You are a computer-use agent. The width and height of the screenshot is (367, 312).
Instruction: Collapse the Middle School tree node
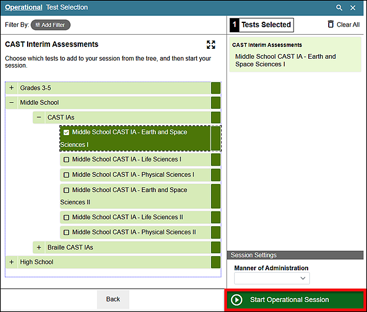[12, 103]
